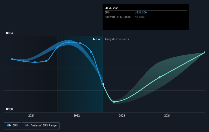Click the Analysts' EPS Range swatch icon
Viewport: 209px width, 132px height.
27,125
